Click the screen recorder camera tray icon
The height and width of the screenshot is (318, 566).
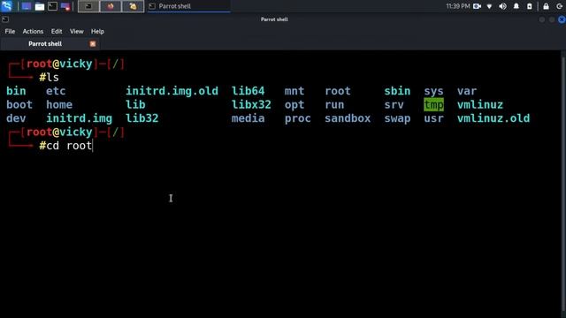point(477,6)
